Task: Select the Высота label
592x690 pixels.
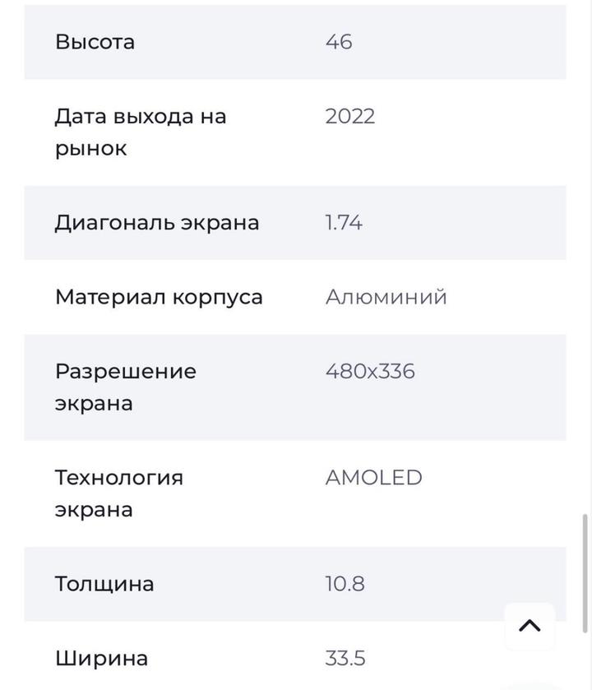Action: (95, 42)
